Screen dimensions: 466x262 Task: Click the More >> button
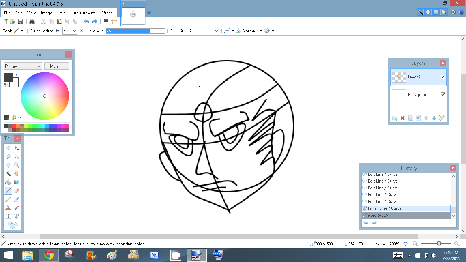tap(57, 66)
